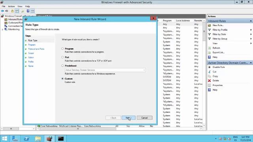Image resolution: width=253 pixels, height=142 pixels.
Task: Open File Explorer from the taskbar
Action: 38,138
